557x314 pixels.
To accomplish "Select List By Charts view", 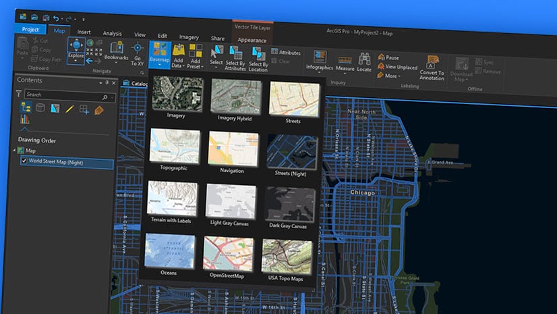I will point(25,119).
